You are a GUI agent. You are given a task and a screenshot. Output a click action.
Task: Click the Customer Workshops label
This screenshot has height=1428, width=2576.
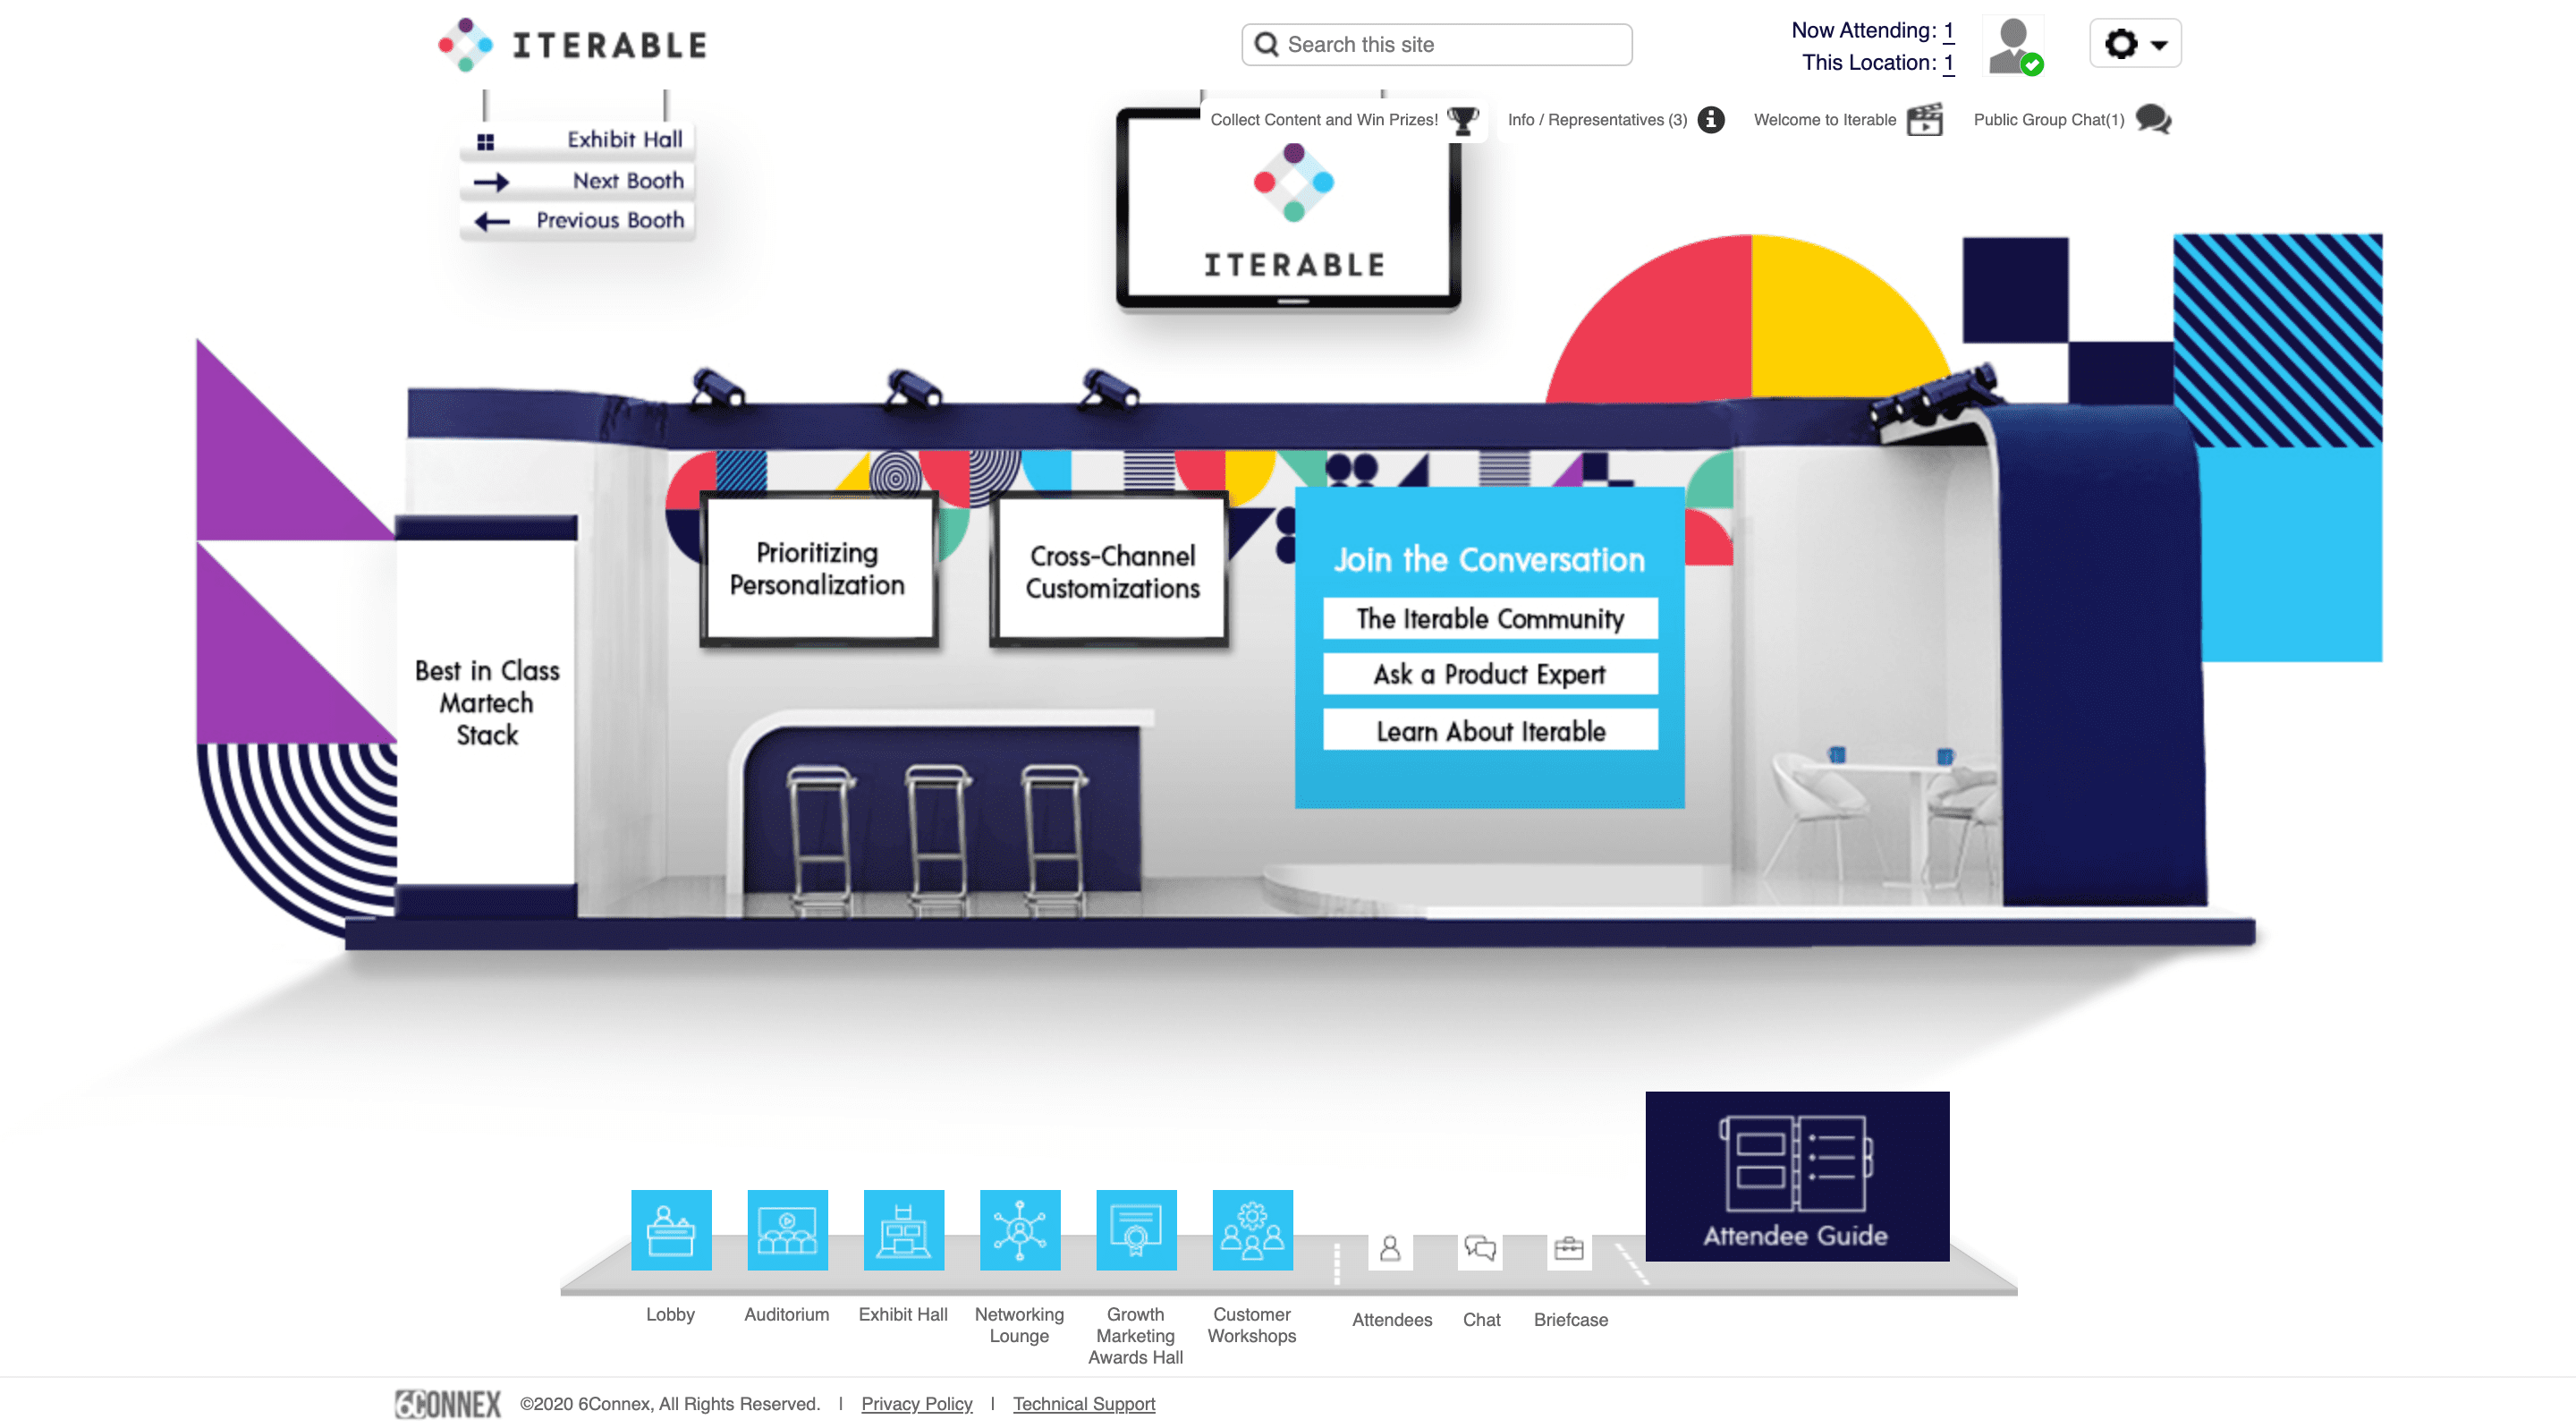[x=1252, y=1325]
